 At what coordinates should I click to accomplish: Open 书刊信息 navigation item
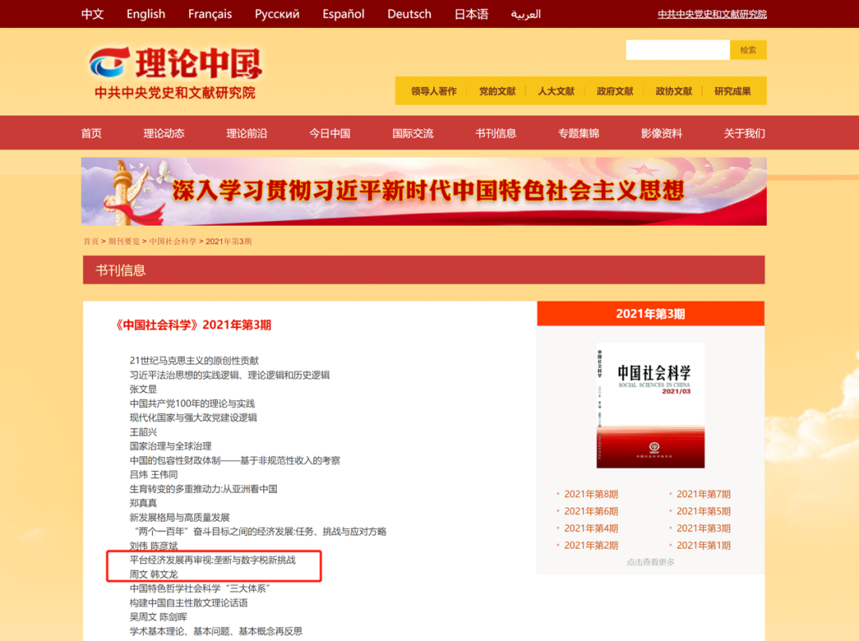pos(496,133)
